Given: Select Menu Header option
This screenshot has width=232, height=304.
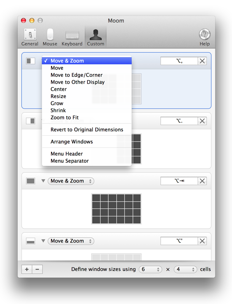Looking at the screenshot, I should coord(87,154).
